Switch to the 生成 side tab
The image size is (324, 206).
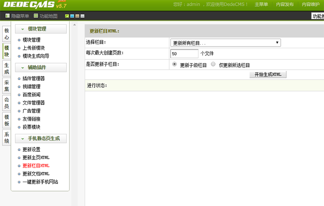[6, 68]
